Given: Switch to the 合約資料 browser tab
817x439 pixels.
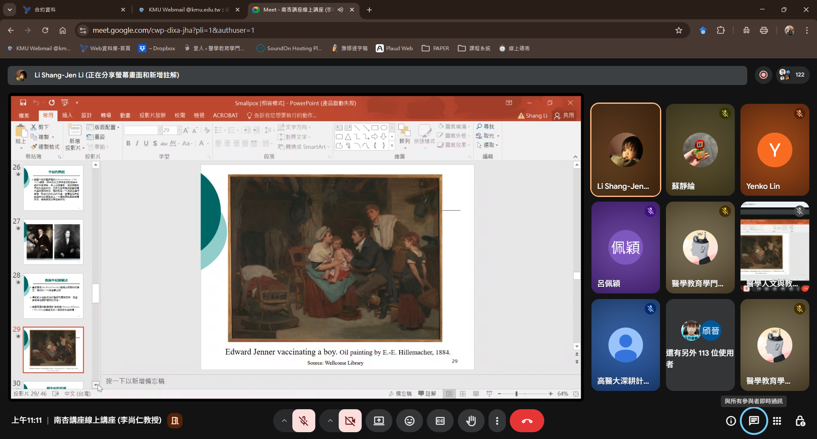Looking at the screenshot, I should coord(68,9).
